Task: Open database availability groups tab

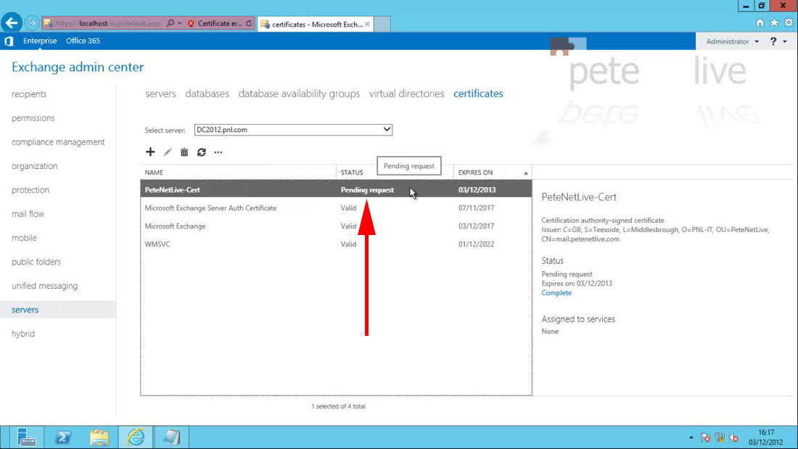Action: (299, 94)
